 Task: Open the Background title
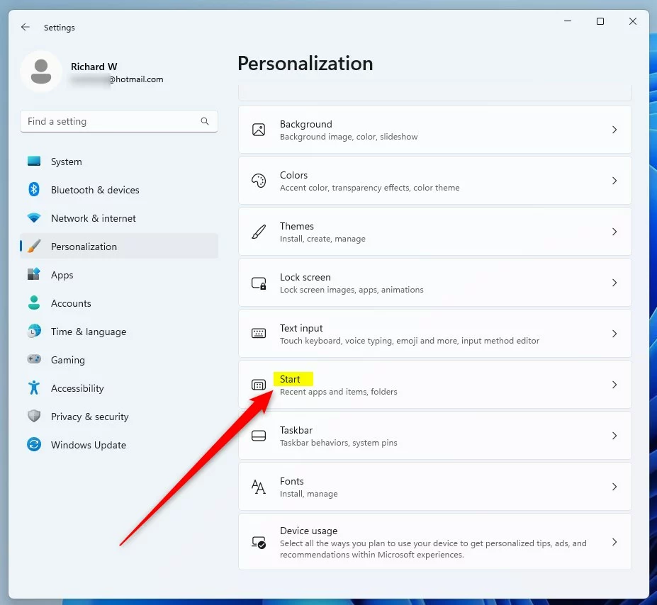point(306,124)
